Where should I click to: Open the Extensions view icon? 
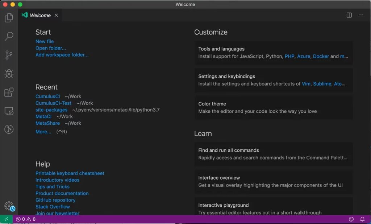tap(9, 92)
